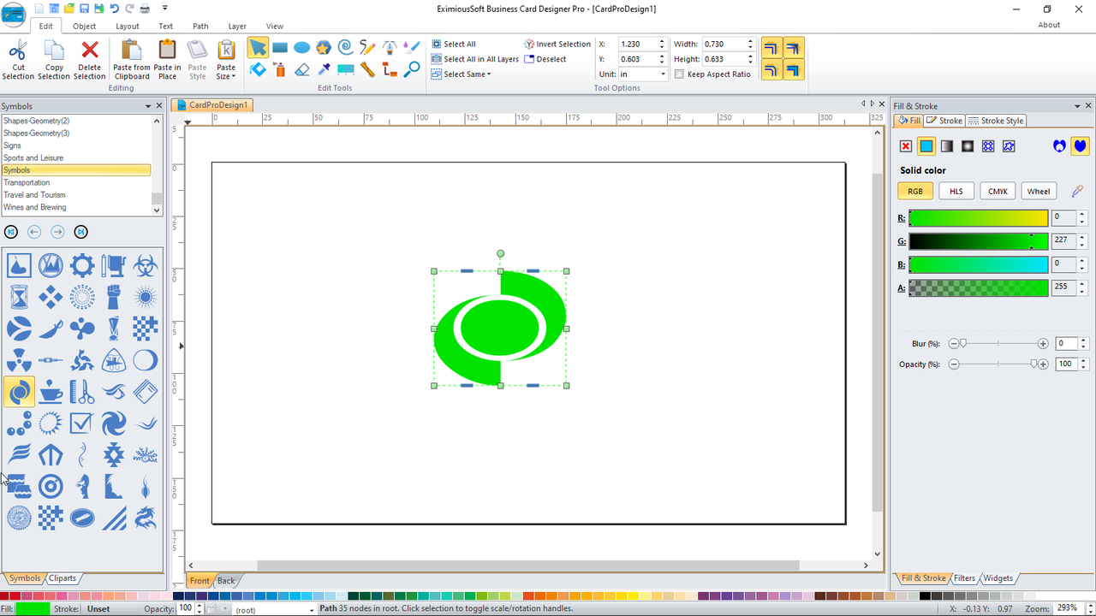
Task: Select the freehand pencil tool
Action: tap(367, 47)
